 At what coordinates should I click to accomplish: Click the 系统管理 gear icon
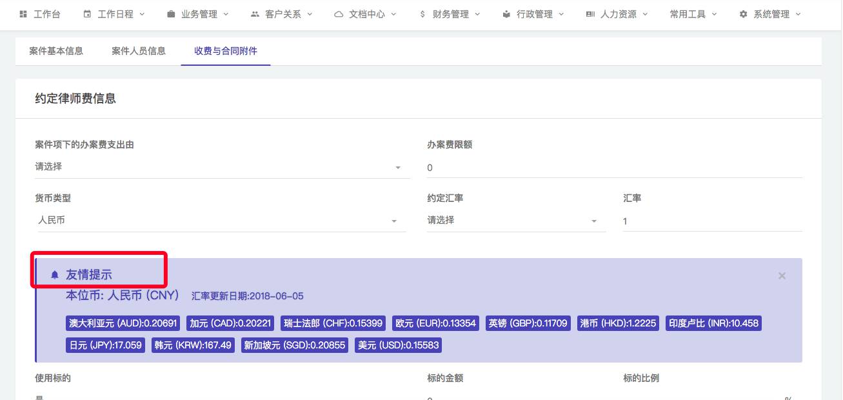click(x=743, y=14)
